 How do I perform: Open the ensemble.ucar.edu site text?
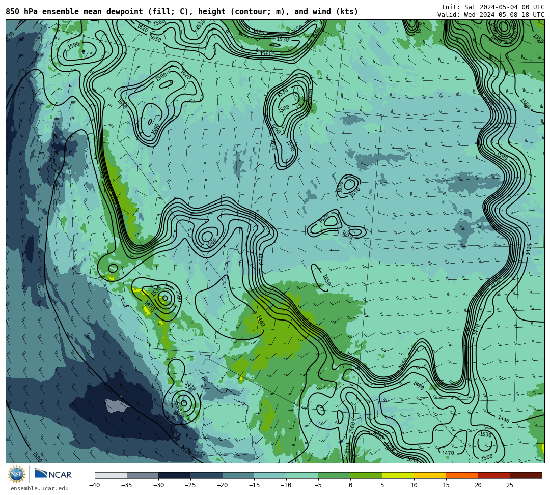[x=40, y=488]
